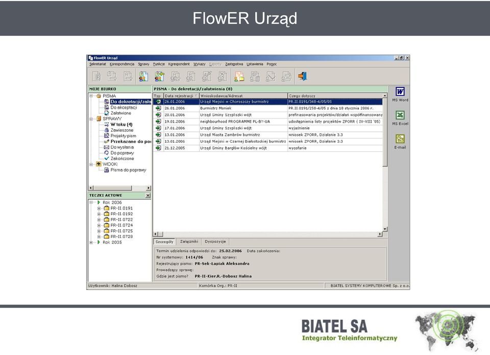Click the WIDOKI eye icon in tree
490x355 pixels.
click(x=99, y=164)
